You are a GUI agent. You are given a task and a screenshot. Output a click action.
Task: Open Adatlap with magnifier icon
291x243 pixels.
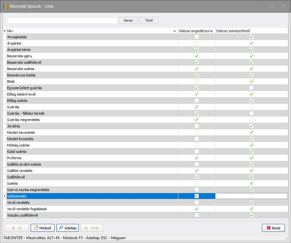coord(68,228)
